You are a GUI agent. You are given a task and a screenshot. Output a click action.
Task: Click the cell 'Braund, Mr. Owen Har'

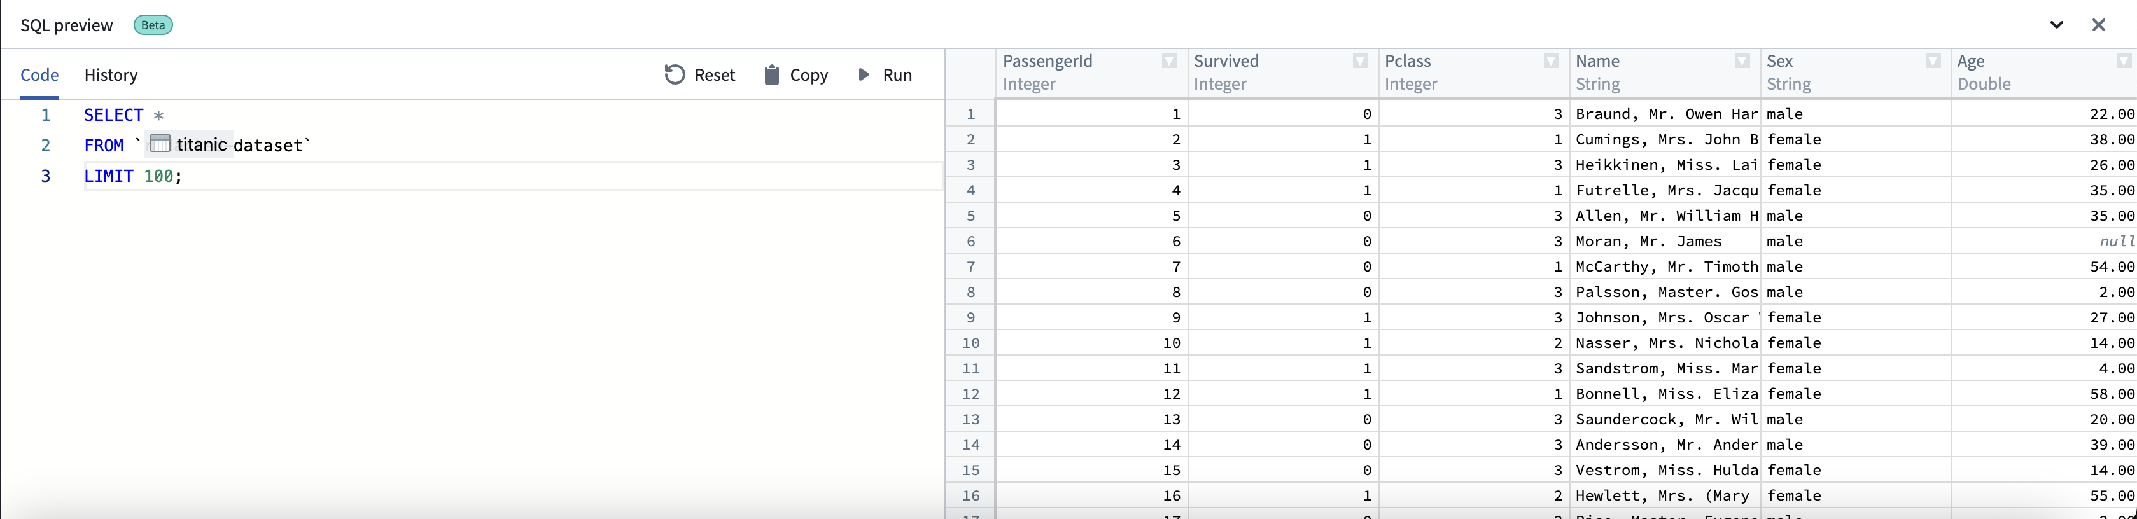pos(1664,114)
